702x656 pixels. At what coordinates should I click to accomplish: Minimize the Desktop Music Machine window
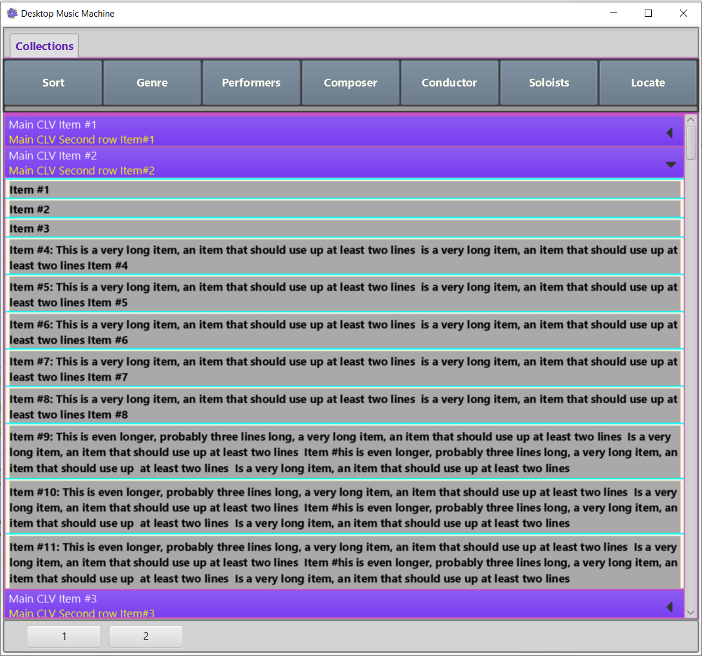[614, 14]
